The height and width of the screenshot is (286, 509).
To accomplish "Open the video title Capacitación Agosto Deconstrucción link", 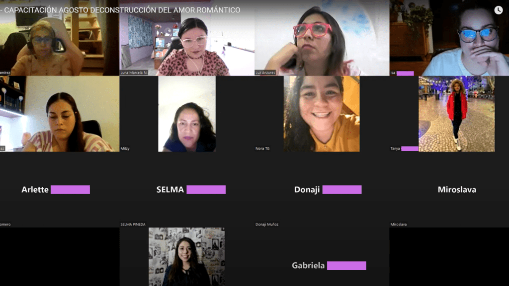I will pos(120,10).
